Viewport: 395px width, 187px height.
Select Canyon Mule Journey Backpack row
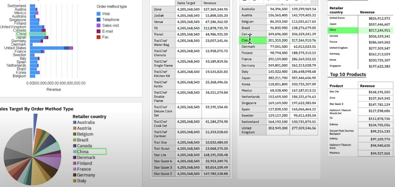point(360,132)
